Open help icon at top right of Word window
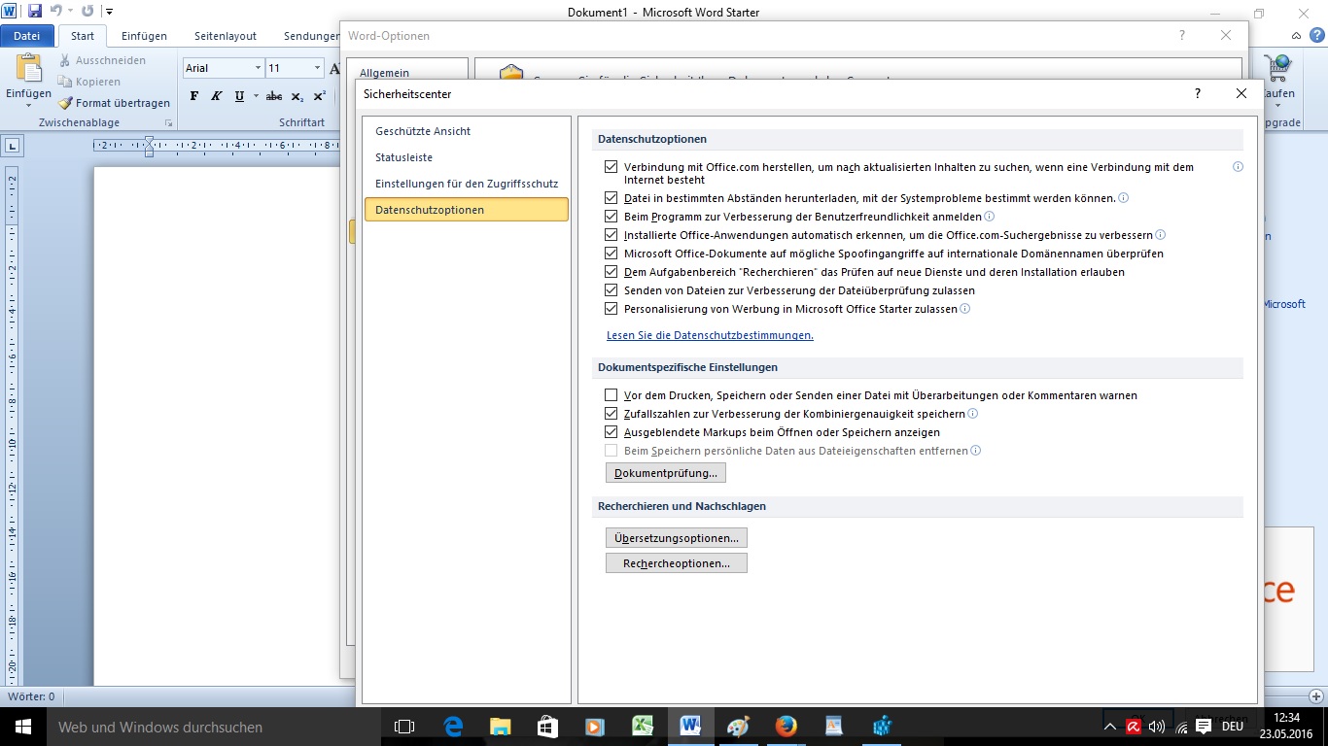Viewport: 1328px width, 746px height. click(x=1317, y=35)
